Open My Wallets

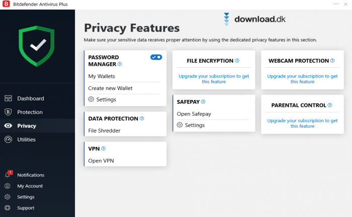(102, 76)
